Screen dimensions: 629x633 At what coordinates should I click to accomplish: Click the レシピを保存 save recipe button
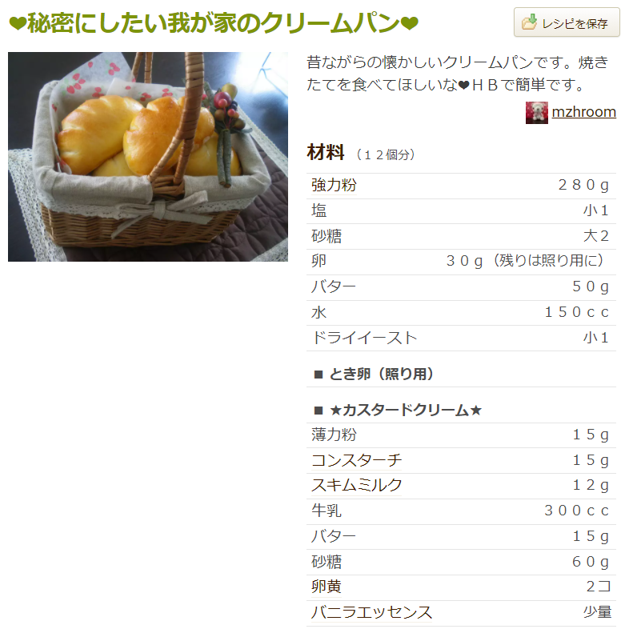tap(567, 22)
